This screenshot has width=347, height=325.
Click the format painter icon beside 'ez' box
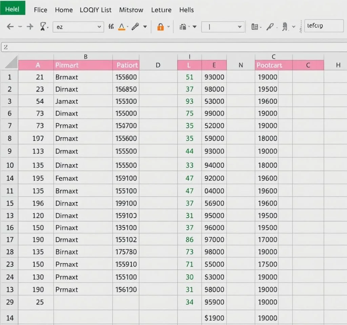click(43, 27)
